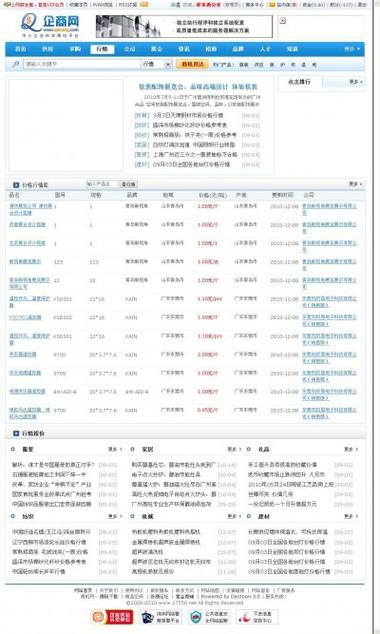The image size is (380, 634).
Task: Click the RSS icon in the top bar
Action: tap(143, 5)
